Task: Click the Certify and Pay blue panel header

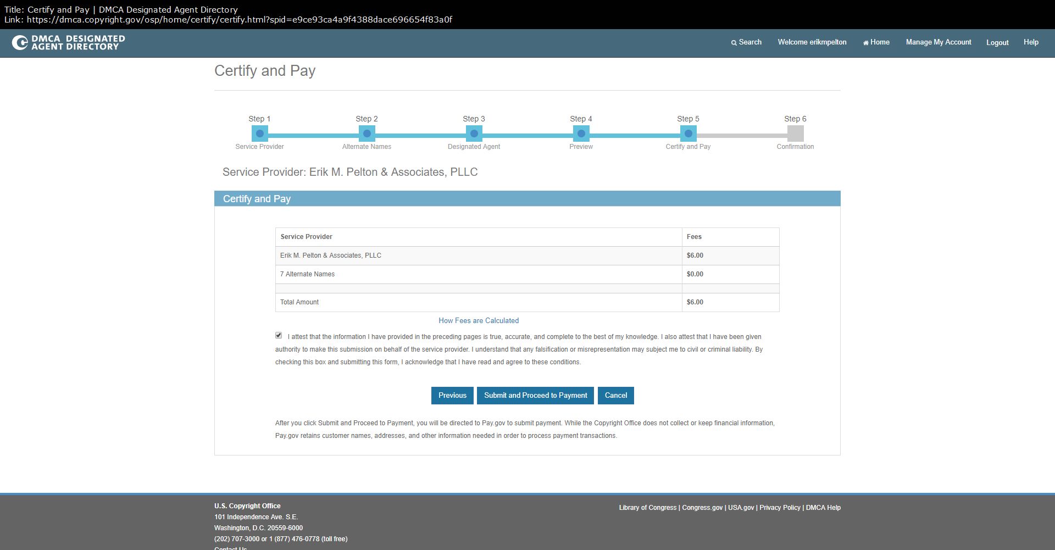Action: [x=527, y=199]
